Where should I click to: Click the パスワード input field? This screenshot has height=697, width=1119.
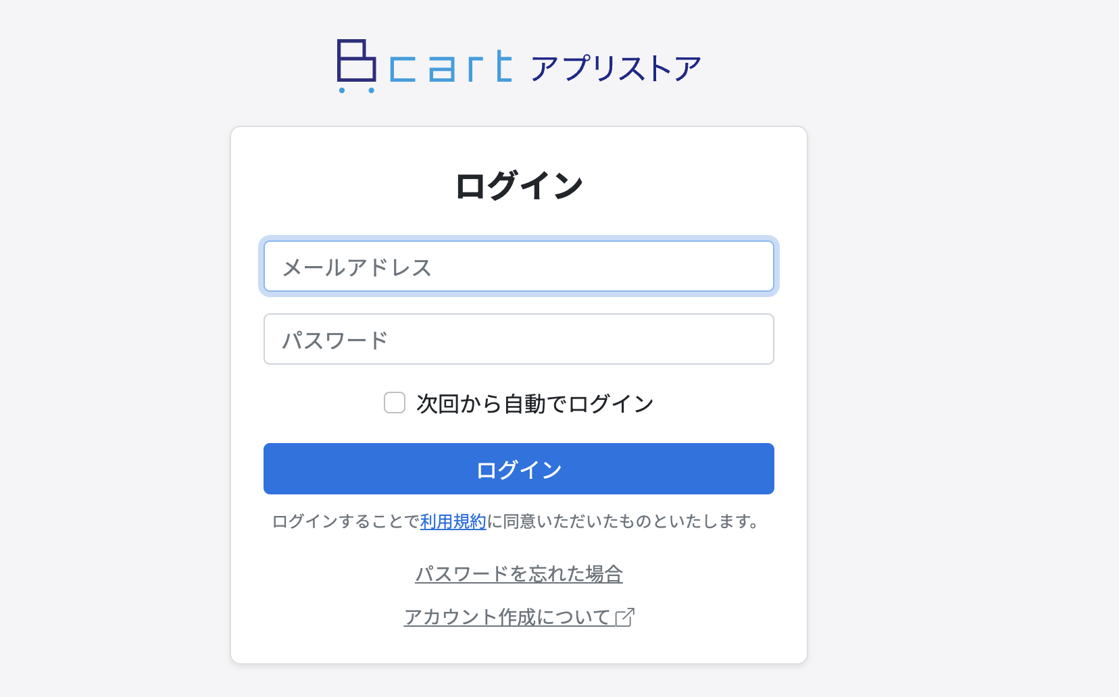518,339
